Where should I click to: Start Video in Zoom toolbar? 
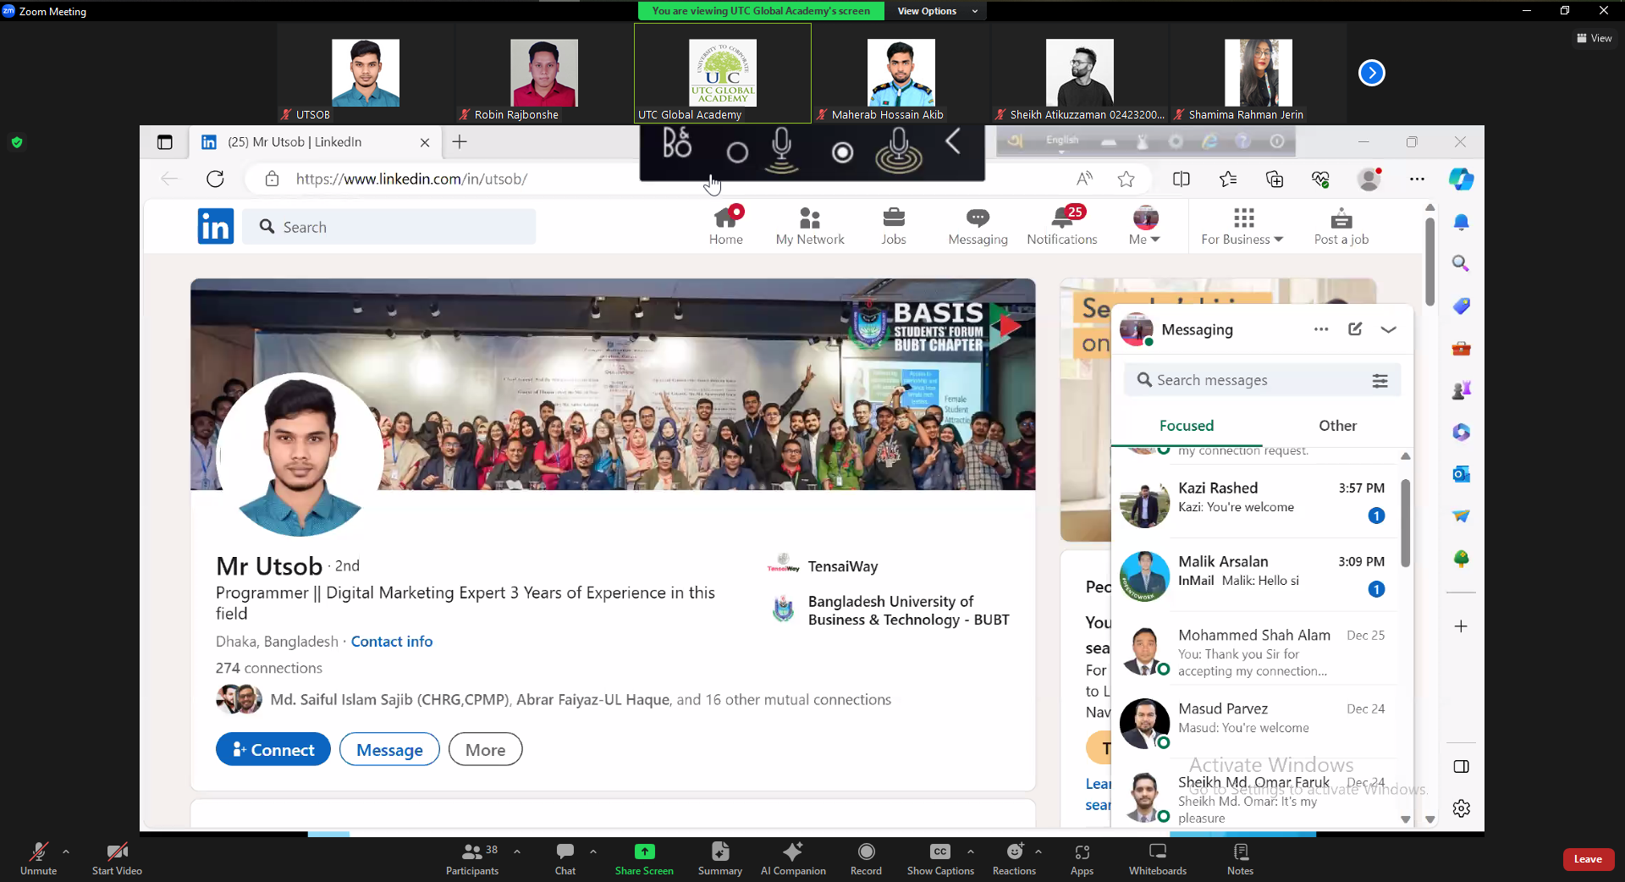(117, 858)
